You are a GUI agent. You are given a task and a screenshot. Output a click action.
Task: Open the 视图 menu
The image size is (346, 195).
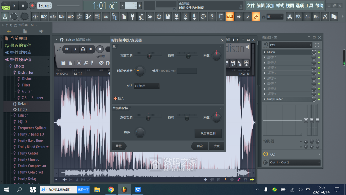click(290, 6)
